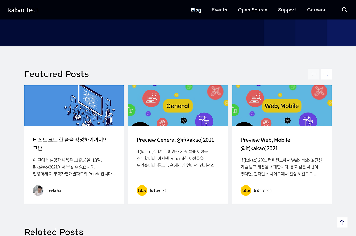Select the Blog navigation item
This screenshot has height=236, width=356.
click(196, 10)
